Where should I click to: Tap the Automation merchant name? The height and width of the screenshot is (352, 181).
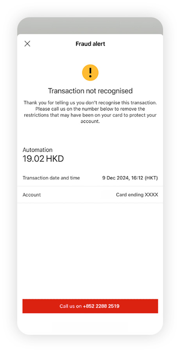[x=38, y=150]
